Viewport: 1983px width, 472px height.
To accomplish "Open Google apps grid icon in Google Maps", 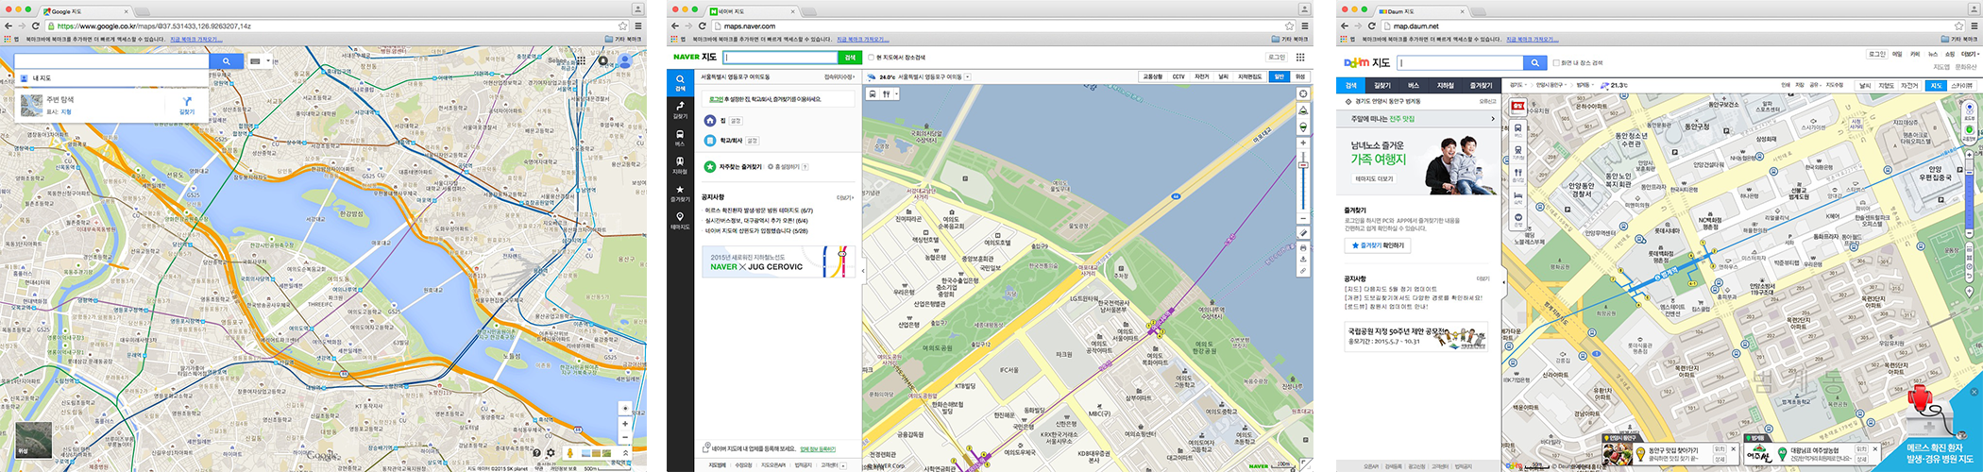I will (x=581, y=61).
